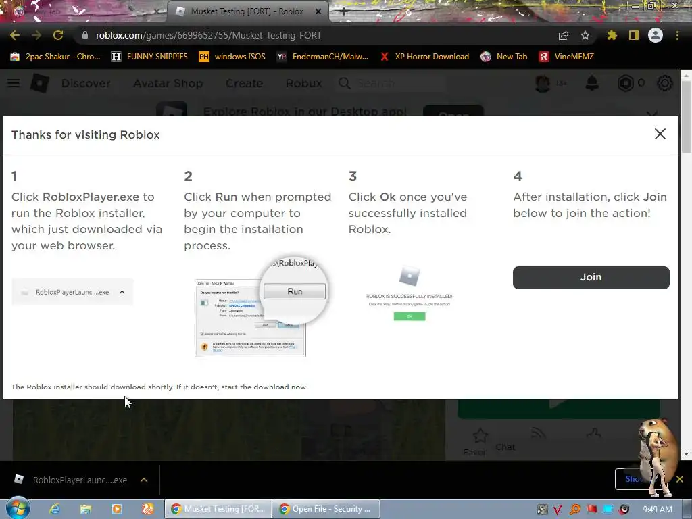Go to Avatar Shop in Roblox nav

pyautogui.click(x=168, y=83)
